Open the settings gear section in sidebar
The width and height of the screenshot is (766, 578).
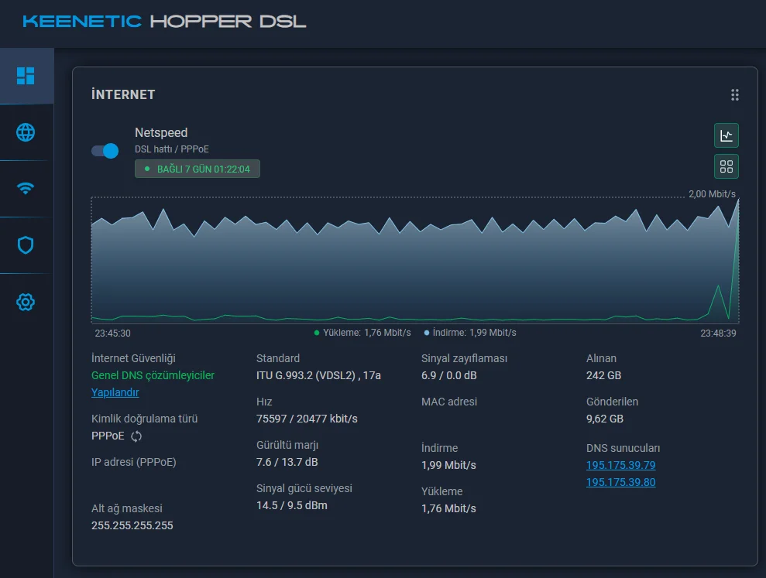26,302
